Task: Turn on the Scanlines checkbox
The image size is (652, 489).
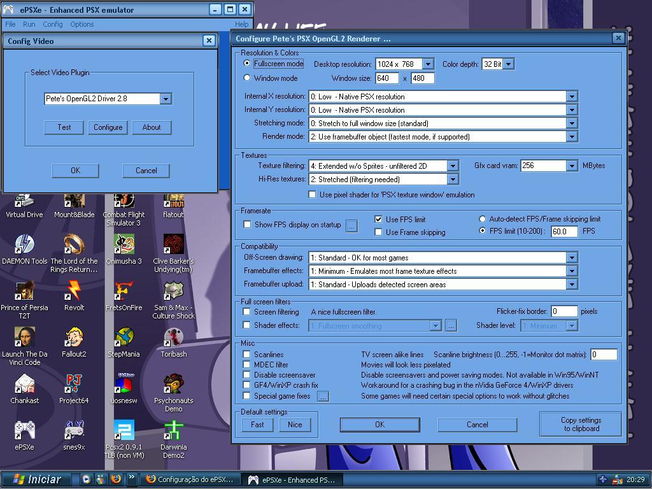Action: pyautogui.click(x=246, y=354)
